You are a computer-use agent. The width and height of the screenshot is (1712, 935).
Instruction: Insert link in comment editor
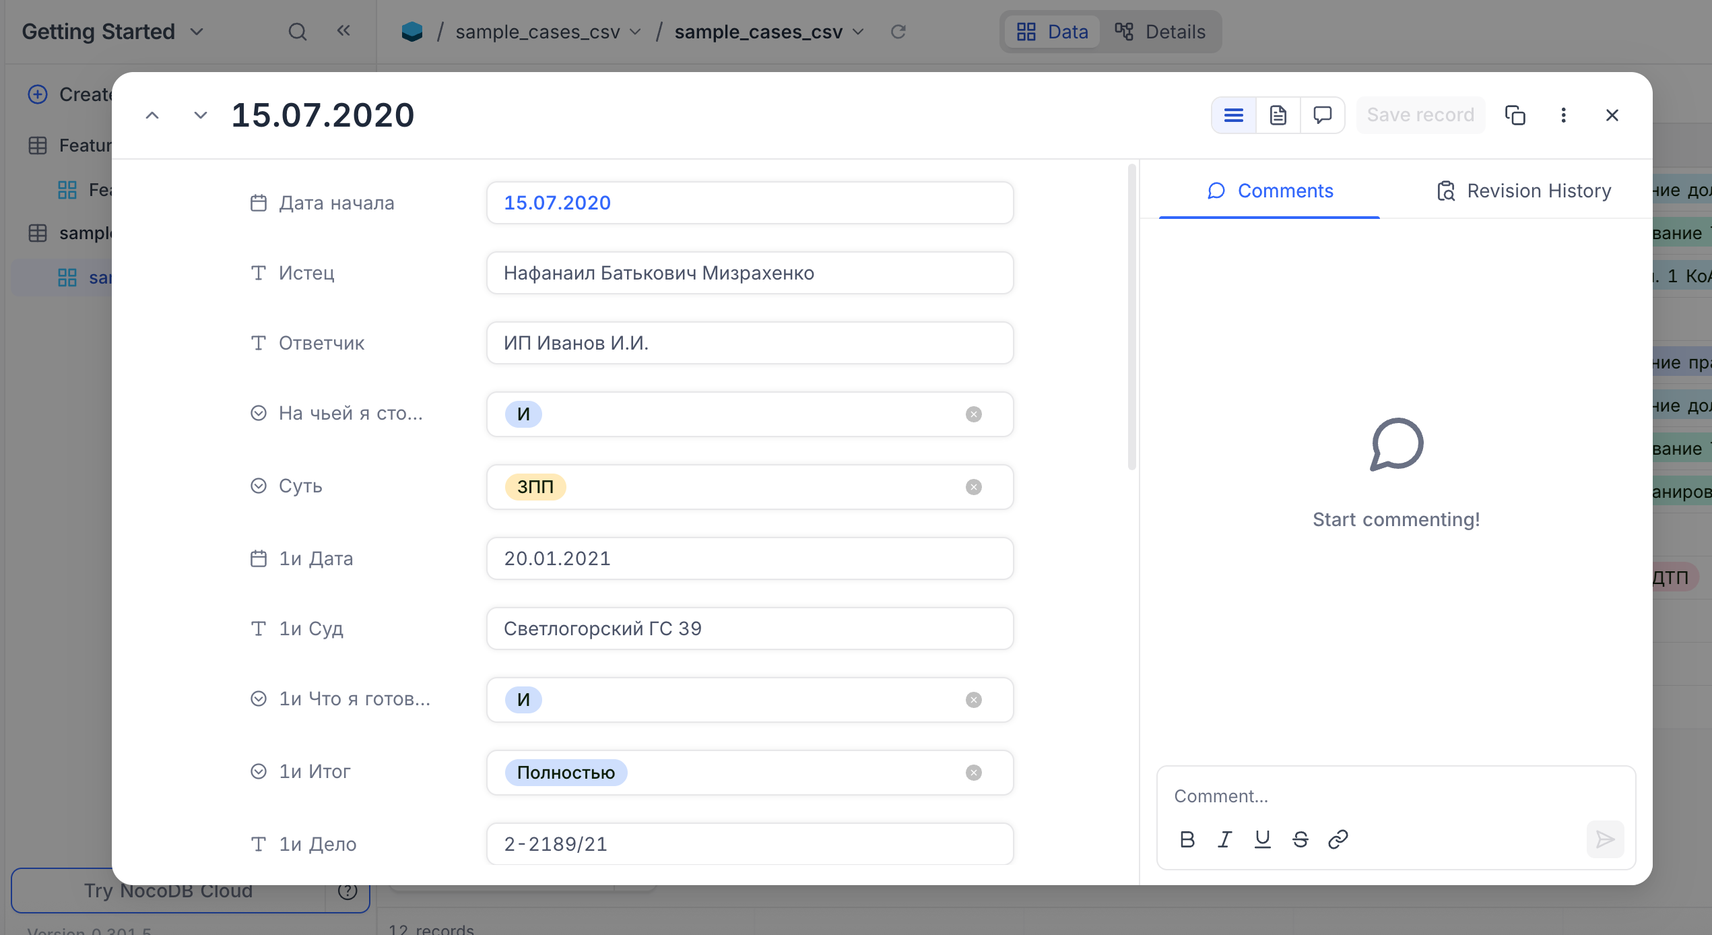click(1338, 839)
